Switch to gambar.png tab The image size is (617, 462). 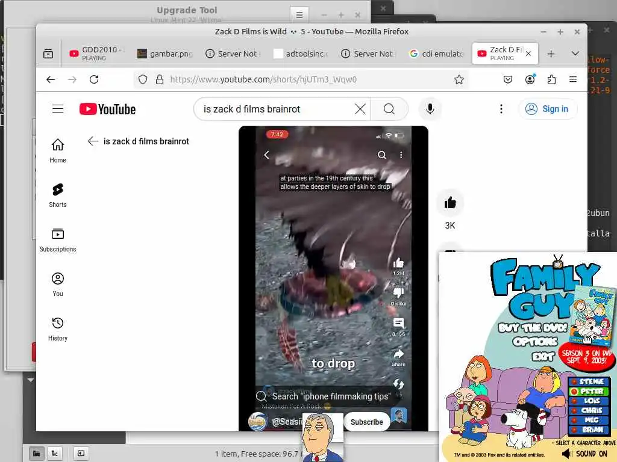[165, 54]
